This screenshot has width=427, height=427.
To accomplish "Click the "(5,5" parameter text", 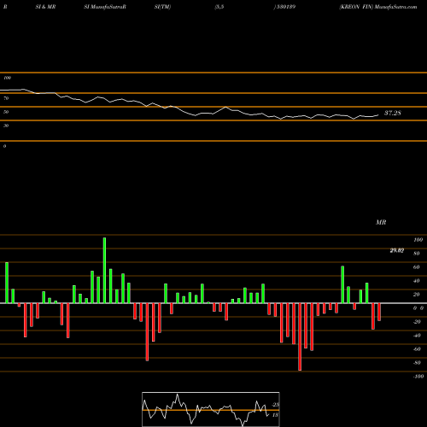I will point(219,7).
